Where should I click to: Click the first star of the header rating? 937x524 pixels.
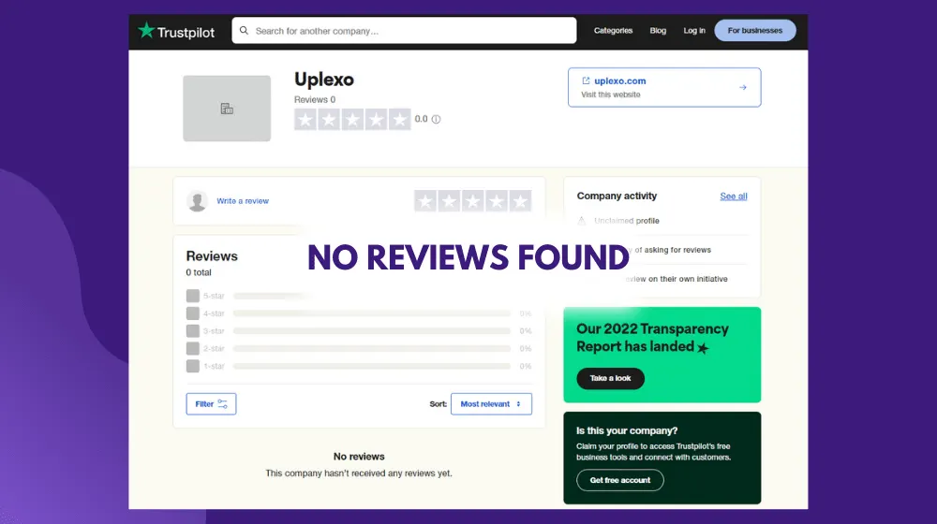[305, 120]
